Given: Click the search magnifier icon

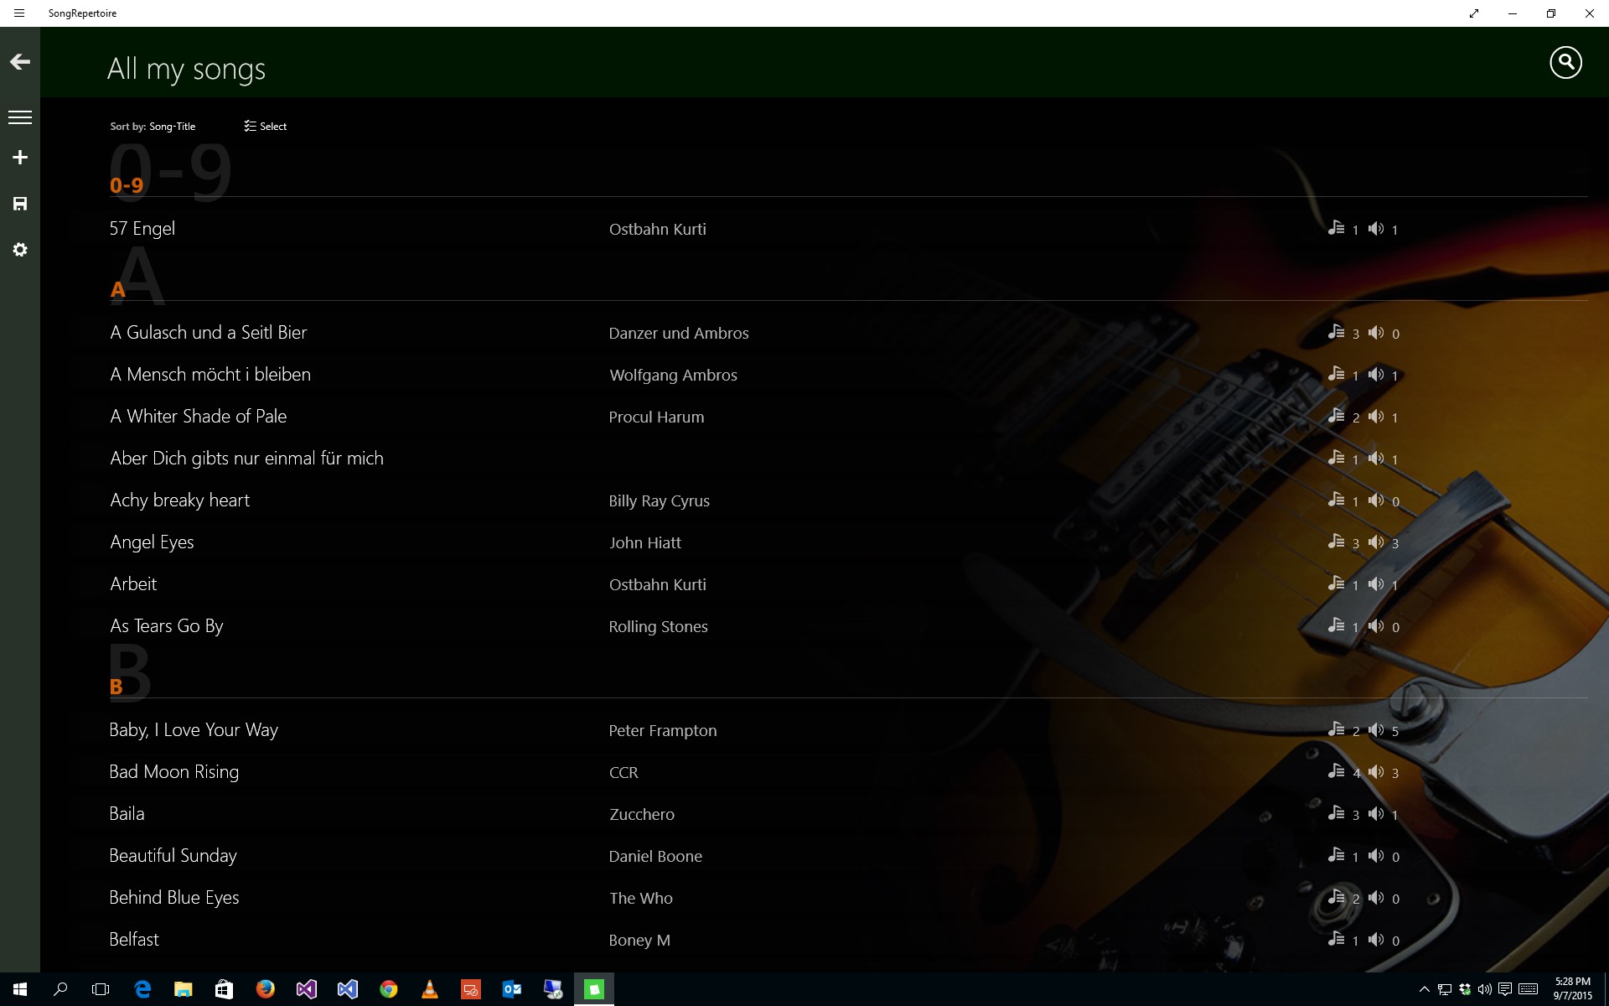Looking at the screenshot, I should 1565,63.
